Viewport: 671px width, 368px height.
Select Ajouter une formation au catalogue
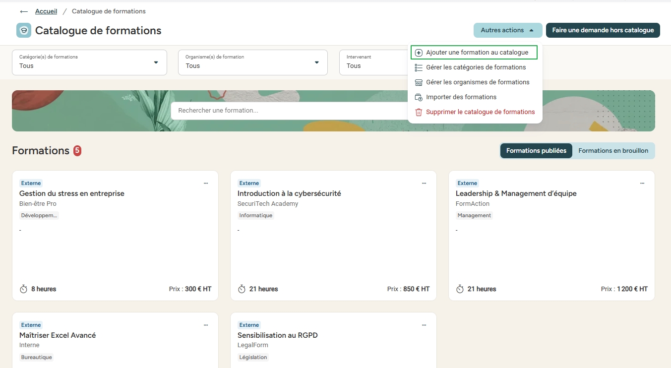[x=474, y=53]
